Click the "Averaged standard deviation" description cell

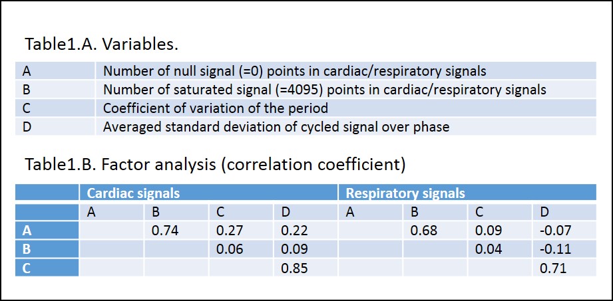pyautogui.click(x=276, y=126)
